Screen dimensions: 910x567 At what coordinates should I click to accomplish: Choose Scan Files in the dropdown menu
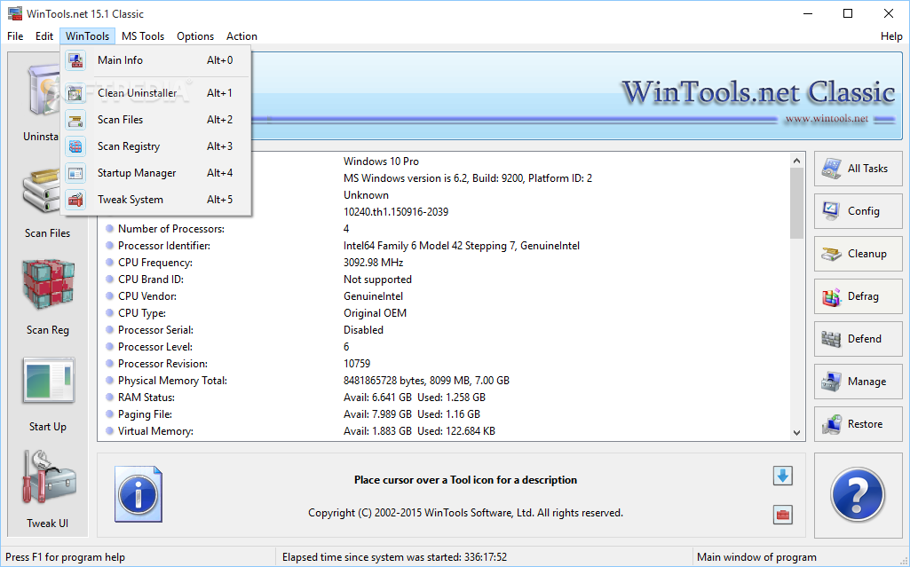pyautogui.click(x=155, y=120)
